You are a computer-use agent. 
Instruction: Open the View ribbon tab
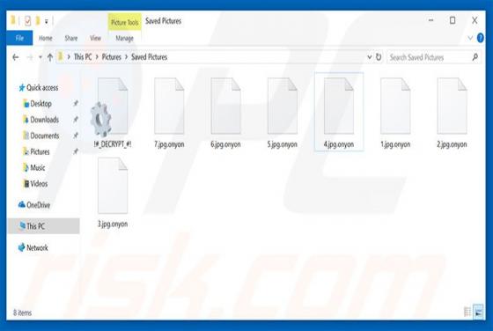(x=96, y=38)
